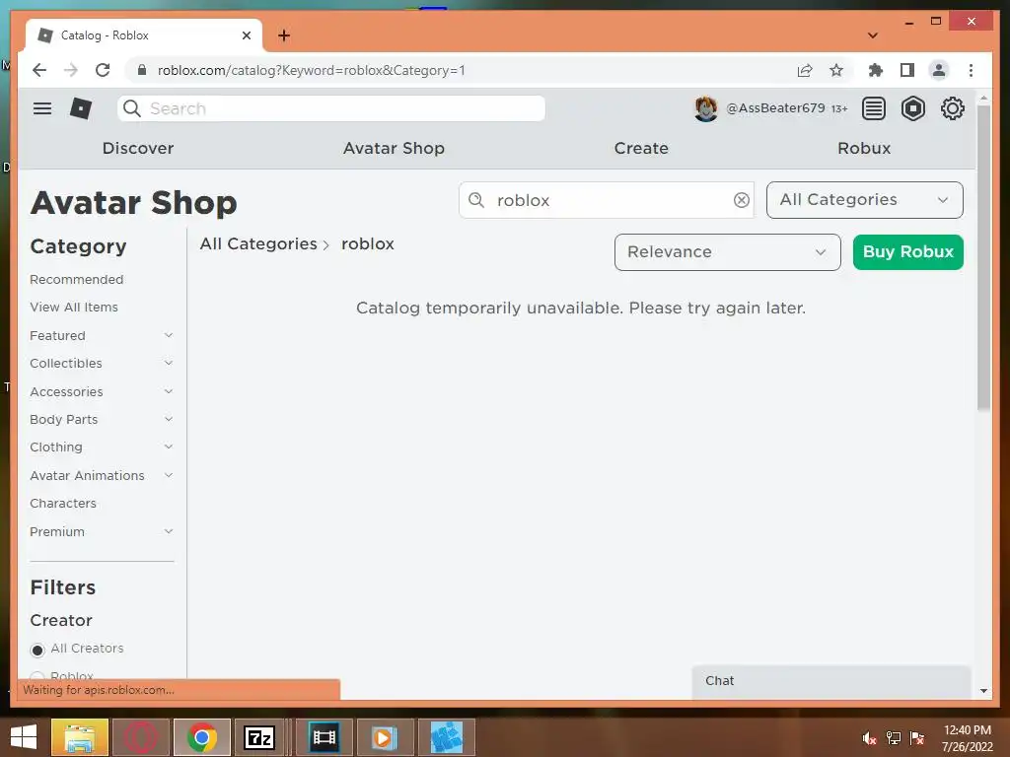Click the Buy Robux button
The image size is (1010, 757).
pos(907,251)
